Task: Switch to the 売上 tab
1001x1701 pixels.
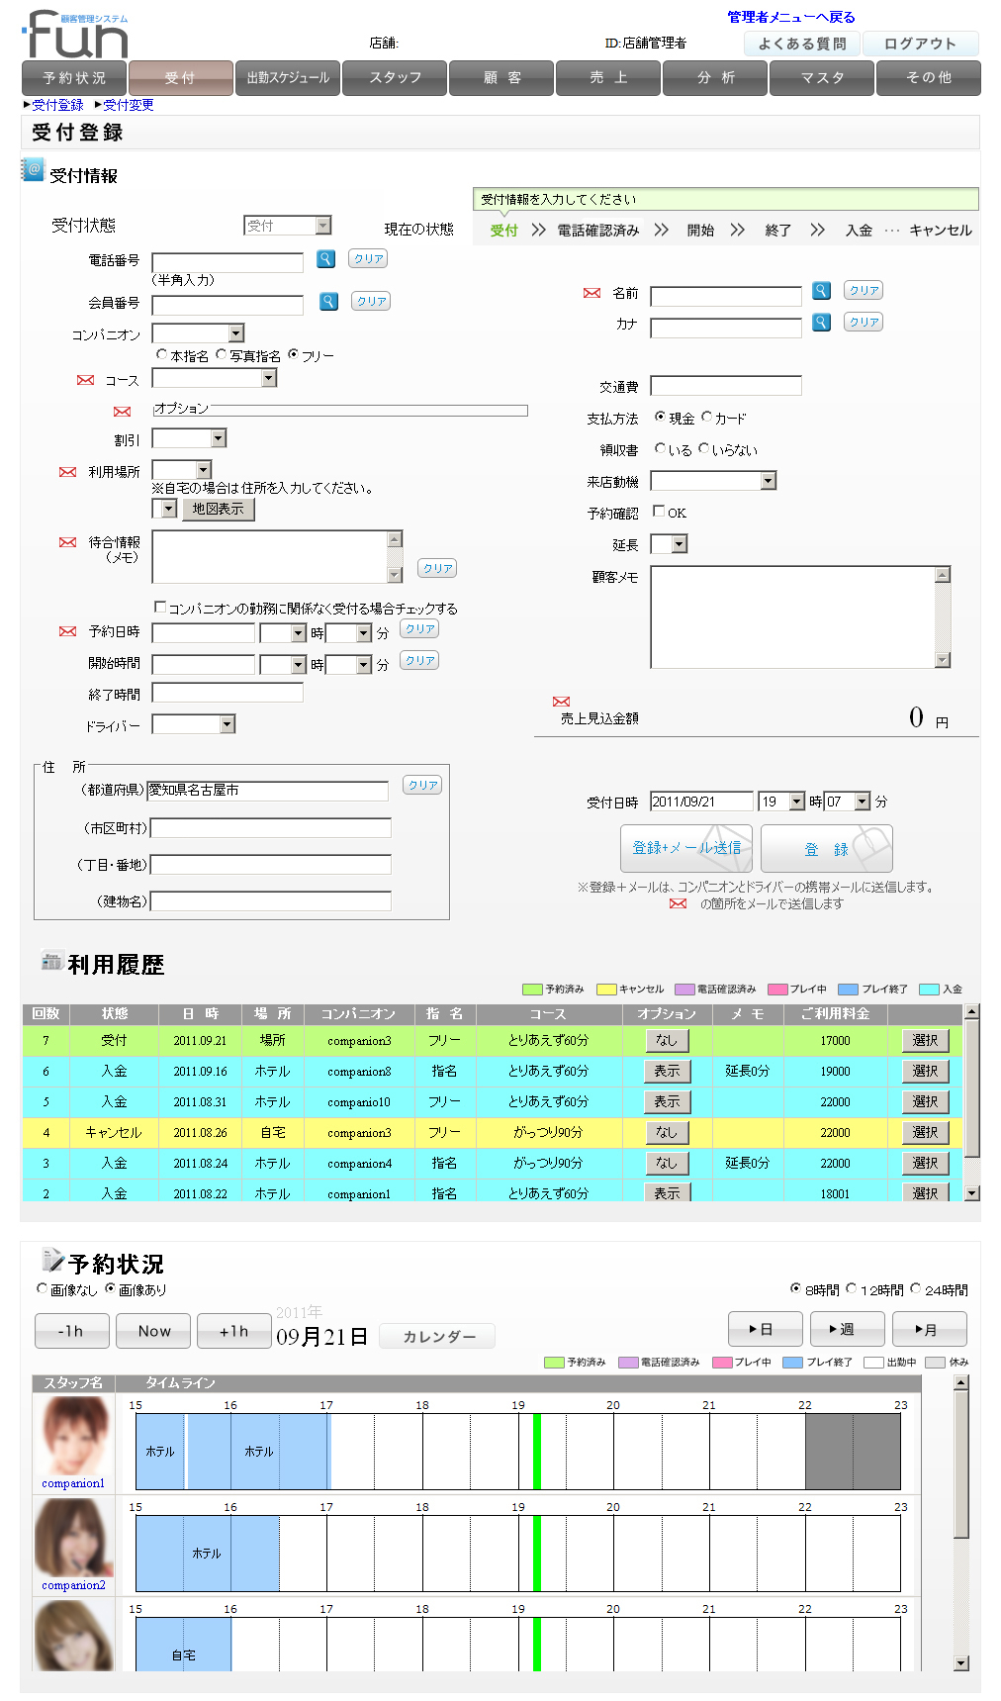Action: click(608, 78)
